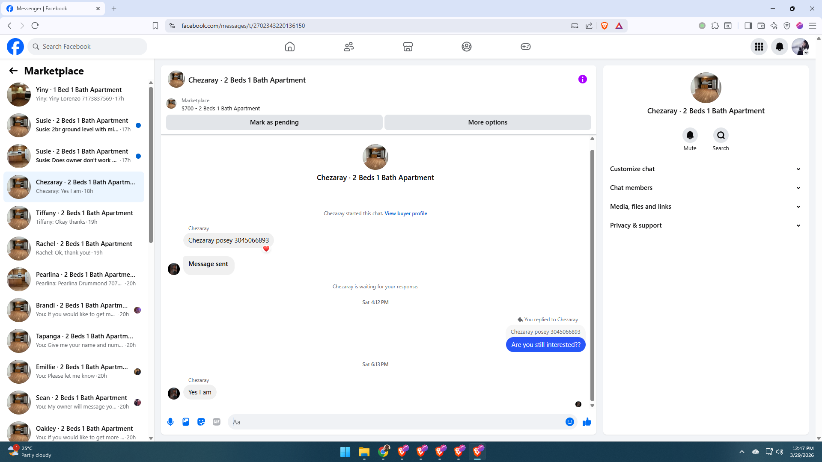Open the Marketplace icon in top nav
Viewport: 822px width, 462px height.
click(x=408, y=47)
